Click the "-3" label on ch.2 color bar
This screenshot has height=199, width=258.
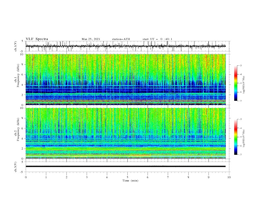[x=240, y=119]
